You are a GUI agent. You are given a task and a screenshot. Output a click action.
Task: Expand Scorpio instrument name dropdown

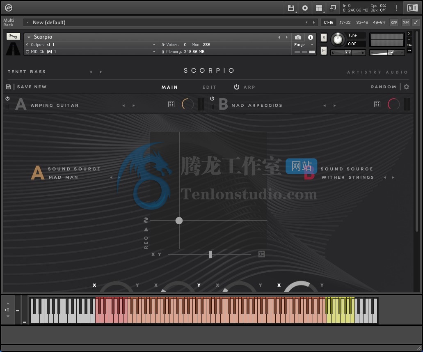[29, 37]
